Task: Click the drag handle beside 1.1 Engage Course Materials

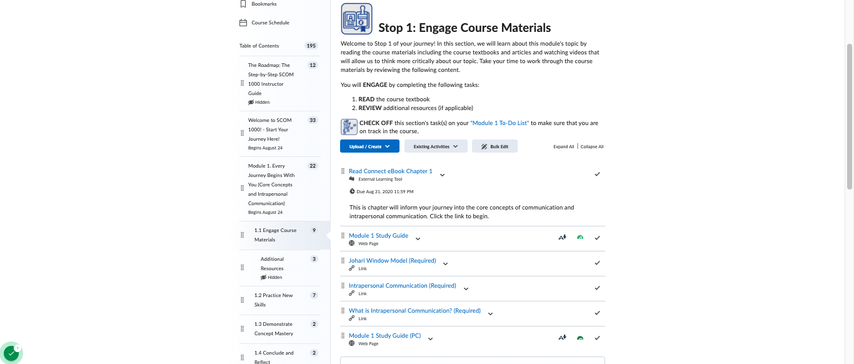Action: click(243, 235)
